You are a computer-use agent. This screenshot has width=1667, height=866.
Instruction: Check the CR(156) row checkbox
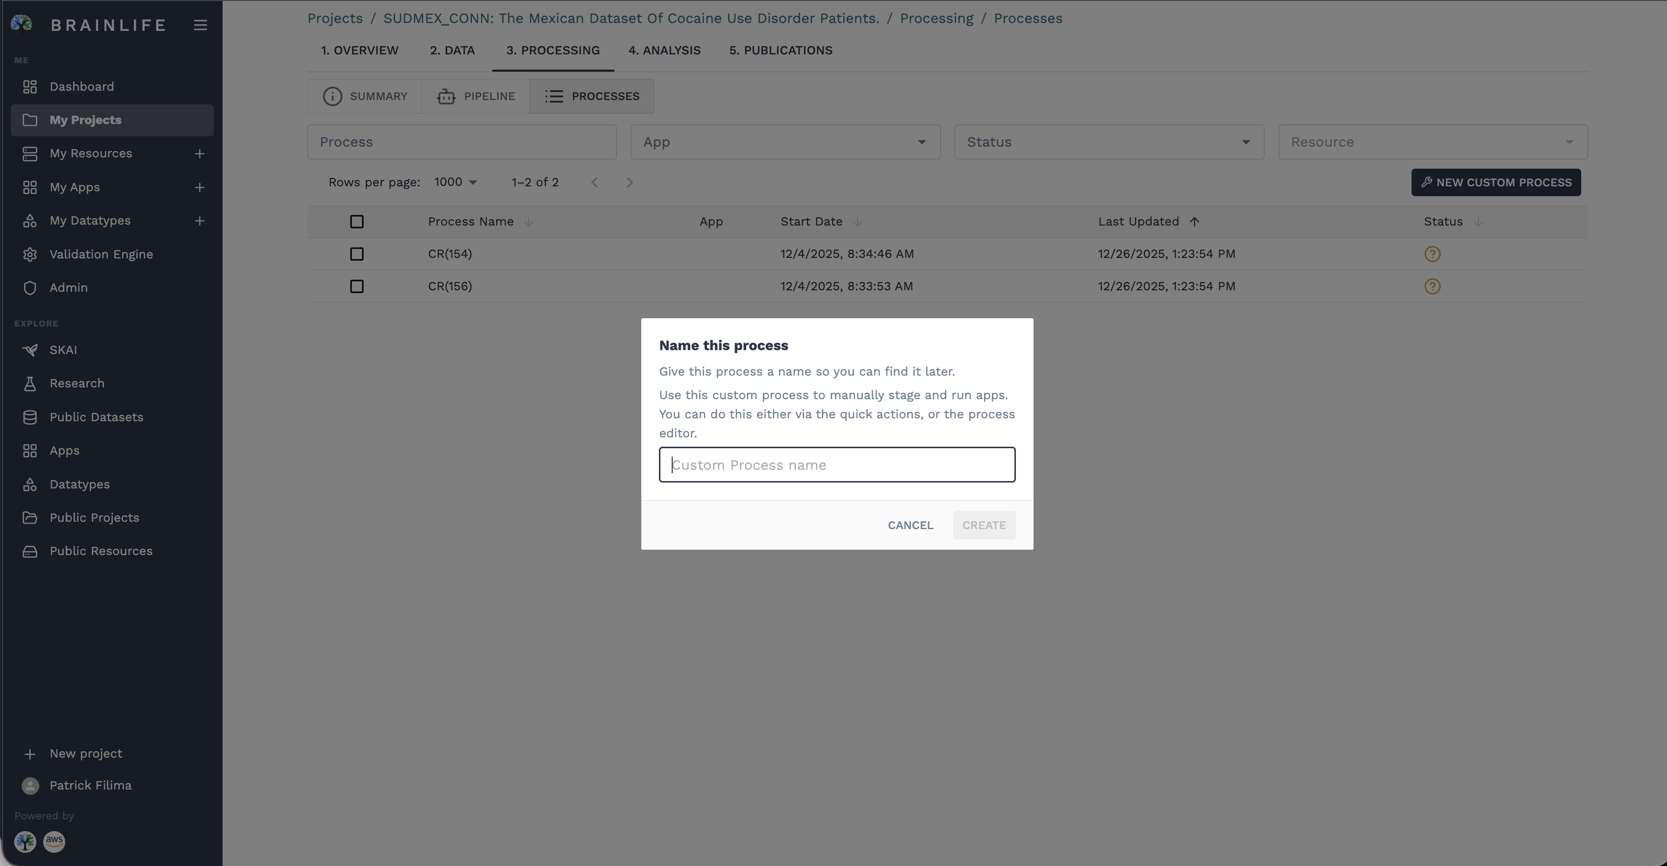356,287
